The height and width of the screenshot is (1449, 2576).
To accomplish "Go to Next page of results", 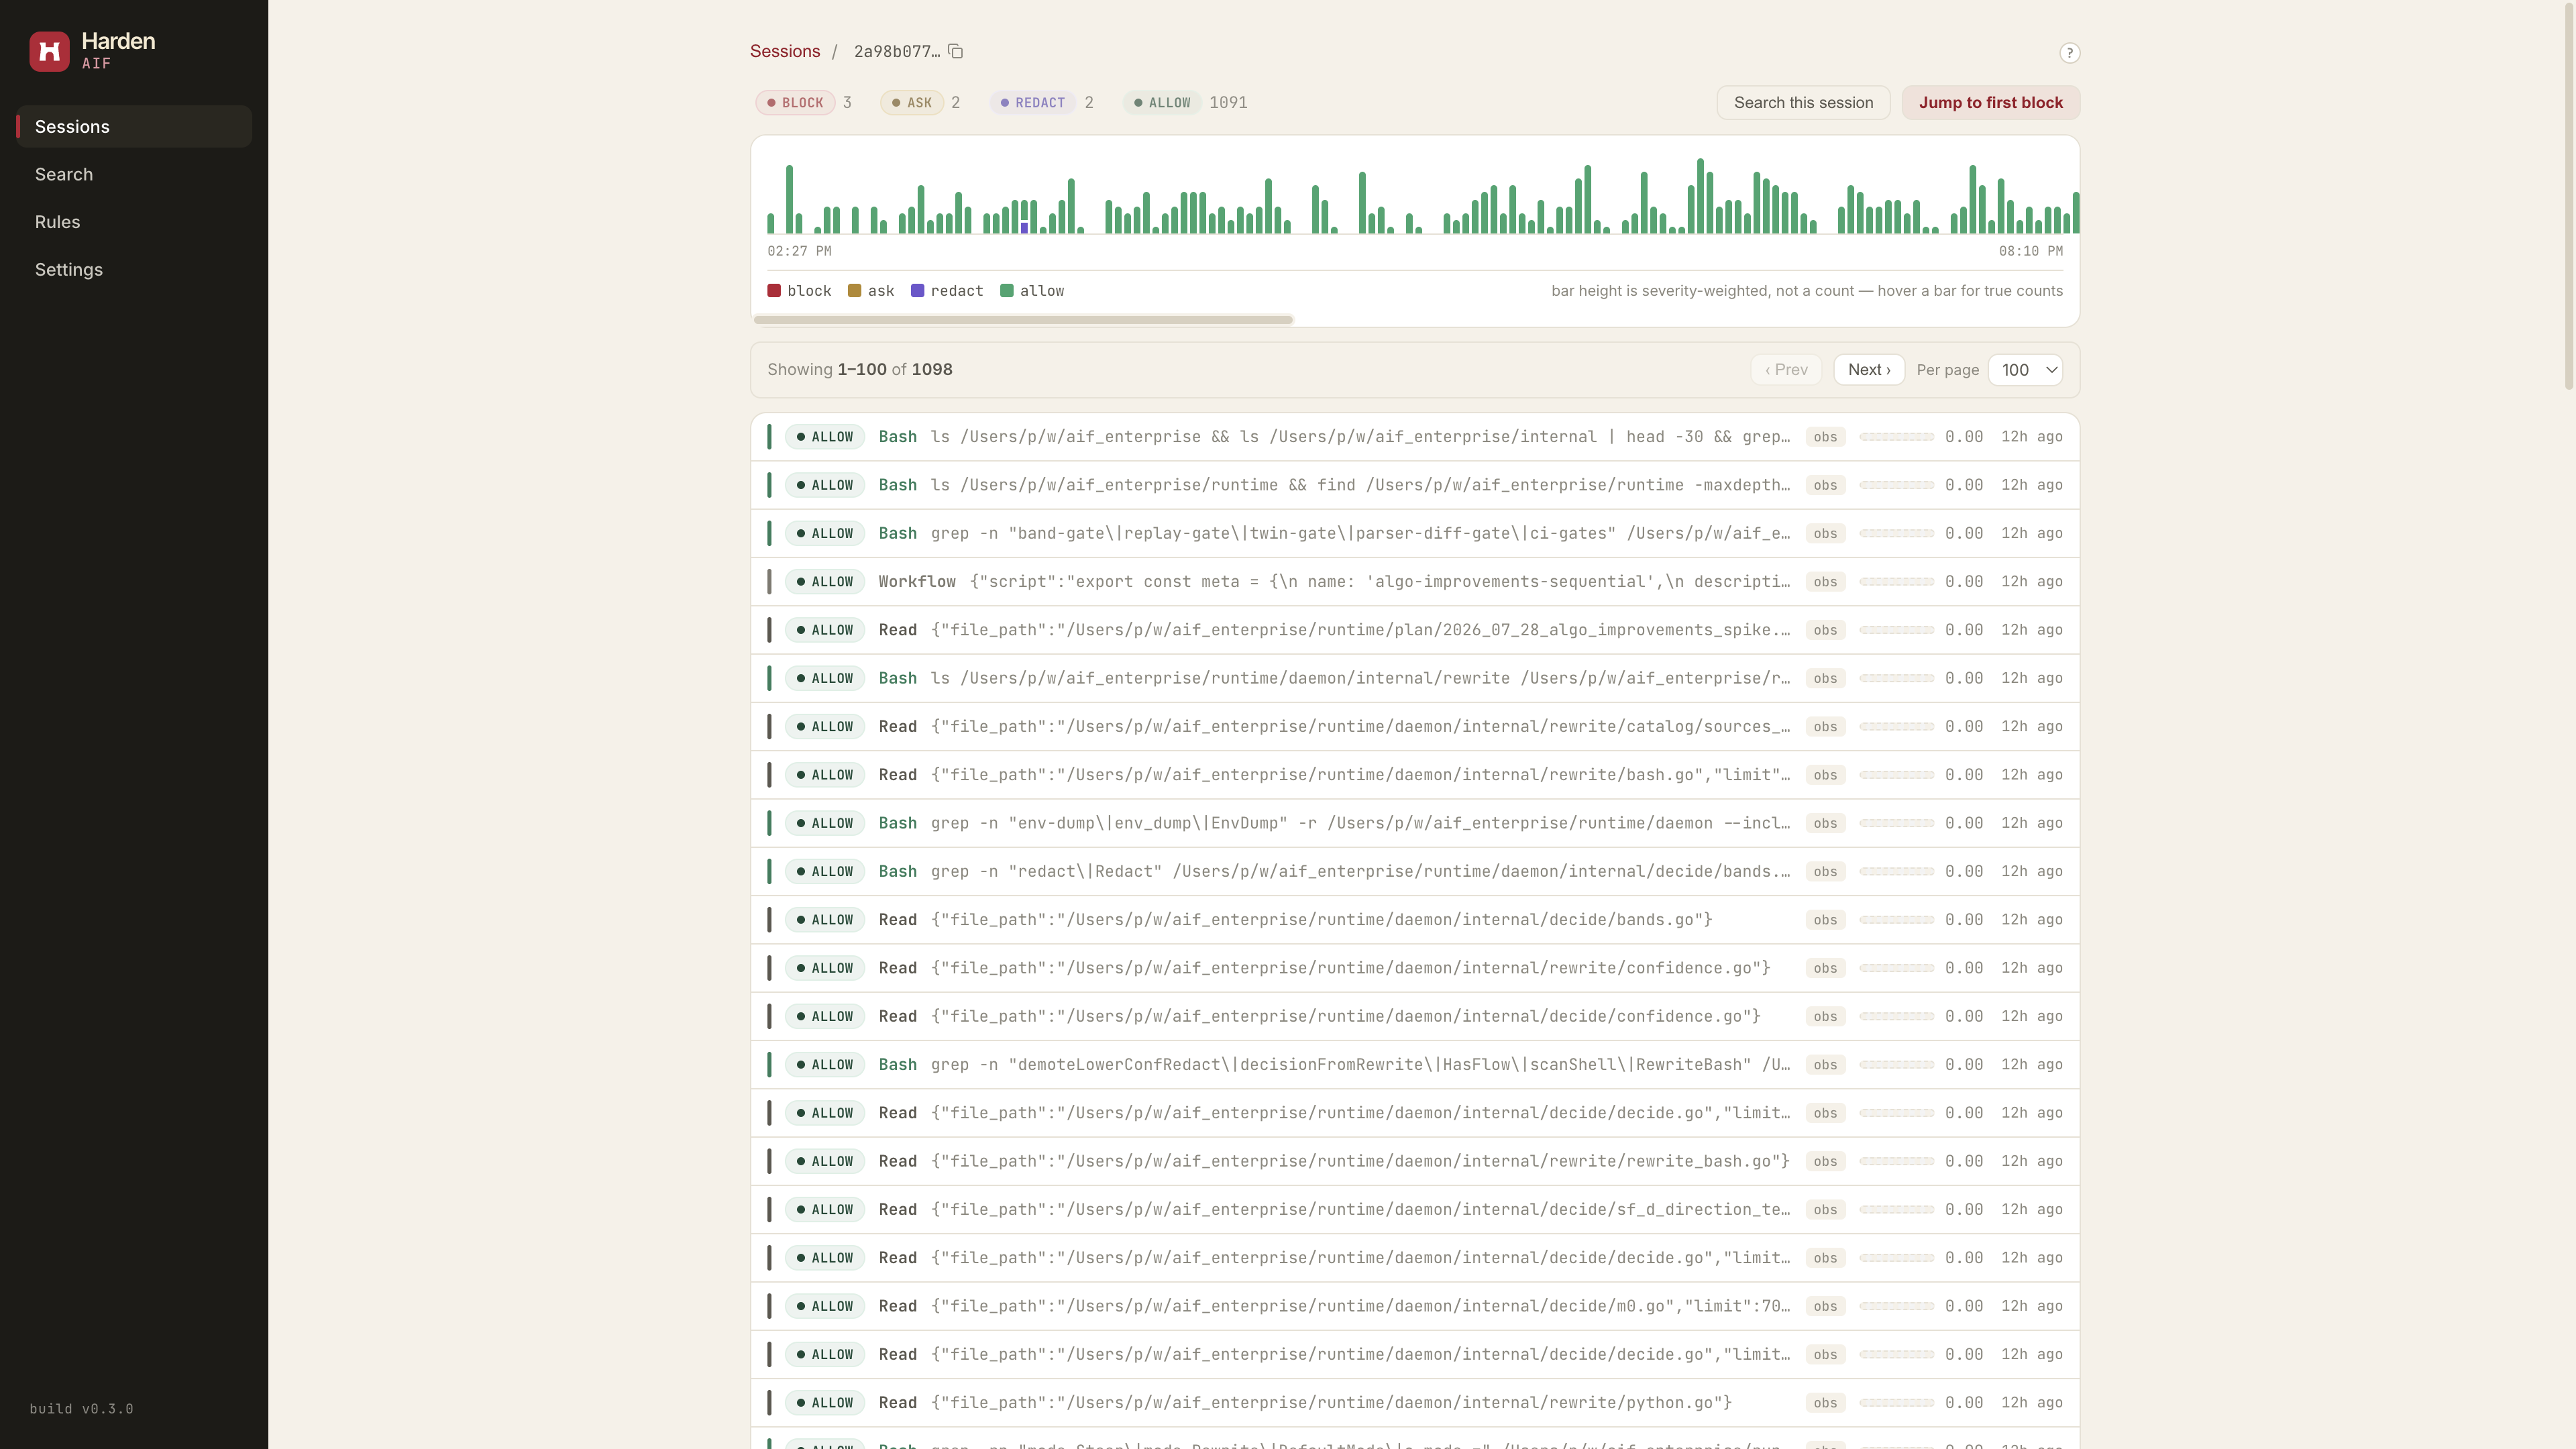I will click(x=1868, y=370).
